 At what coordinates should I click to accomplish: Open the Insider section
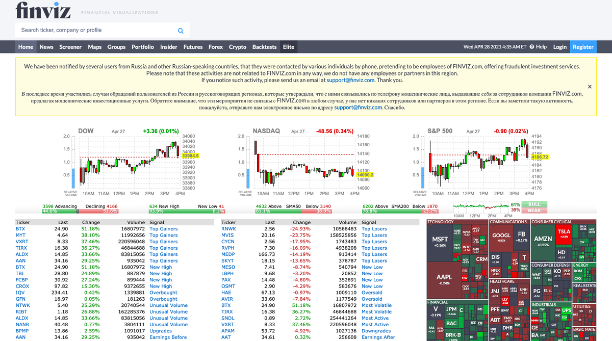click(169, 47)
